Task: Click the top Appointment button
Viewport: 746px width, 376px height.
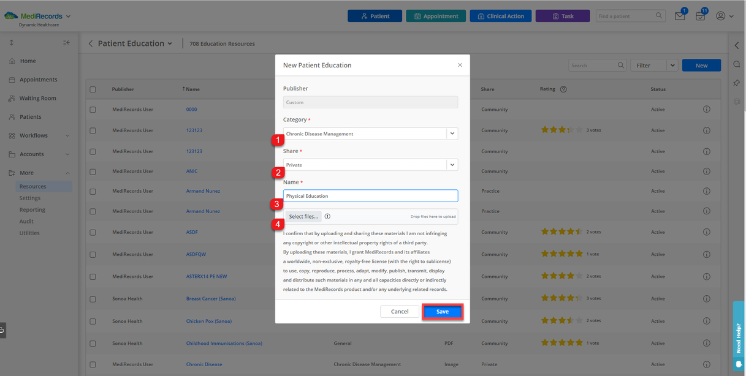Action: tap(436, 16)
